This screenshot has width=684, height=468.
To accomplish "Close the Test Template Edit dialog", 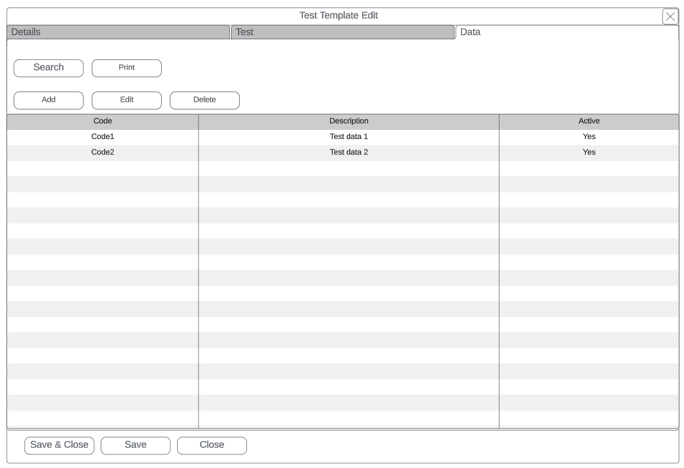I will coord(670,17).
